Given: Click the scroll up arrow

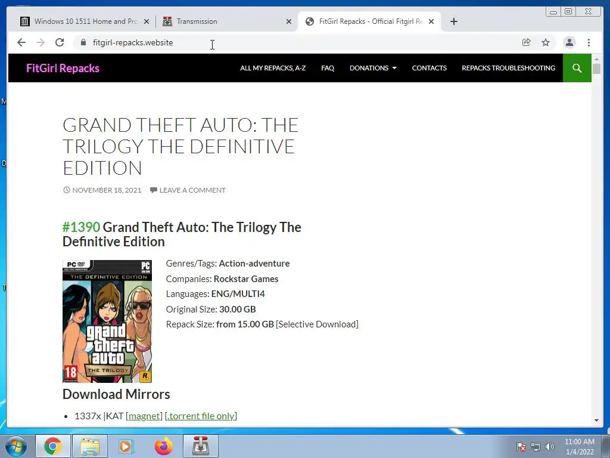Looking at the screenshot, I should point(596,59).
